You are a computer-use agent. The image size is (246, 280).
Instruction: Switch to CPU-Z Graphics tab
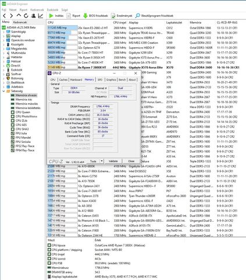pos(111,80)
